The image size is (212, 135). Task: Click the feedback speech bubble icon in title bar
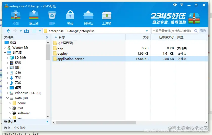(175, 5)
